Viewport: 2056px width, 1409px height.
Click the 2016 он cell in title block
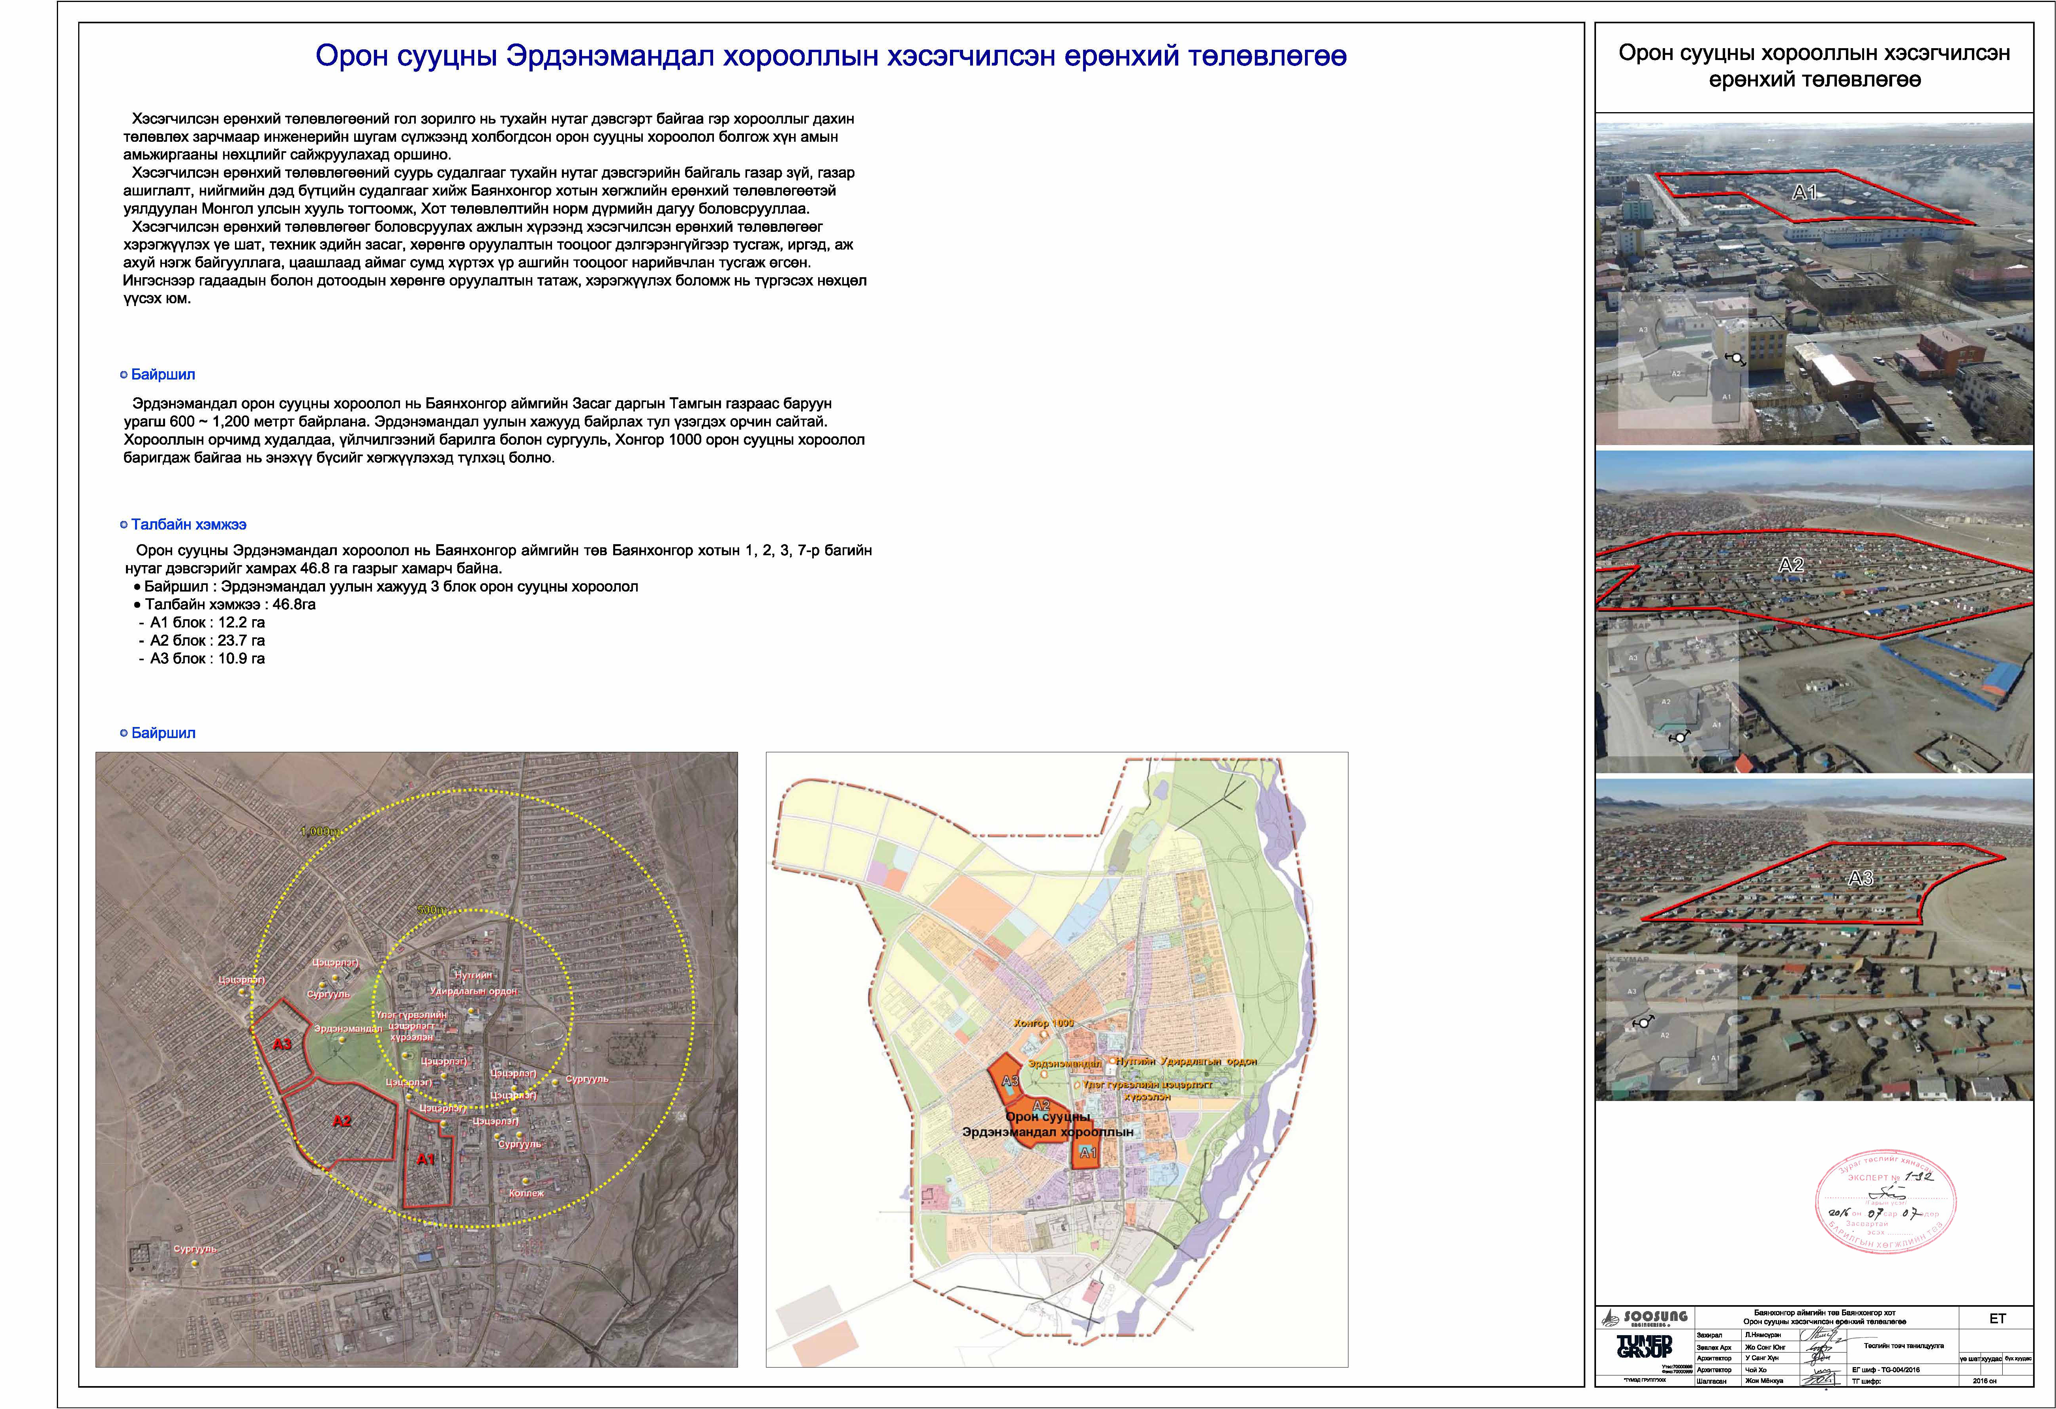pos(1997,1380)
